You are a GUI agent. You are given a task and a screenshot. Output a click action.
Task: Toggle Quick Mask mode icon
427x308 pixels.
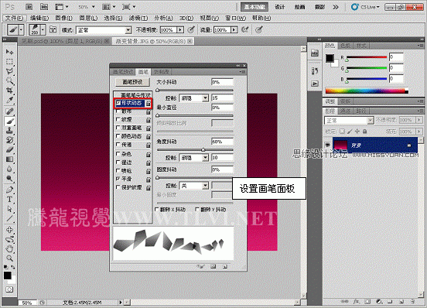(x=9, y=289)
